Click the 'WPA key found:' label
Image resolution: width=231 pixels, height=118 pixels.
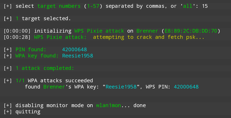[x=37, y=56]
